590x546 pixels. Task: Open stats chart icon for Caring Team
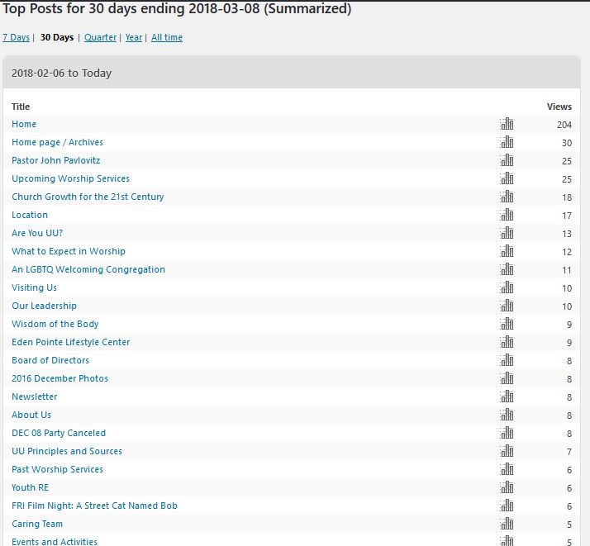[507, 524]
